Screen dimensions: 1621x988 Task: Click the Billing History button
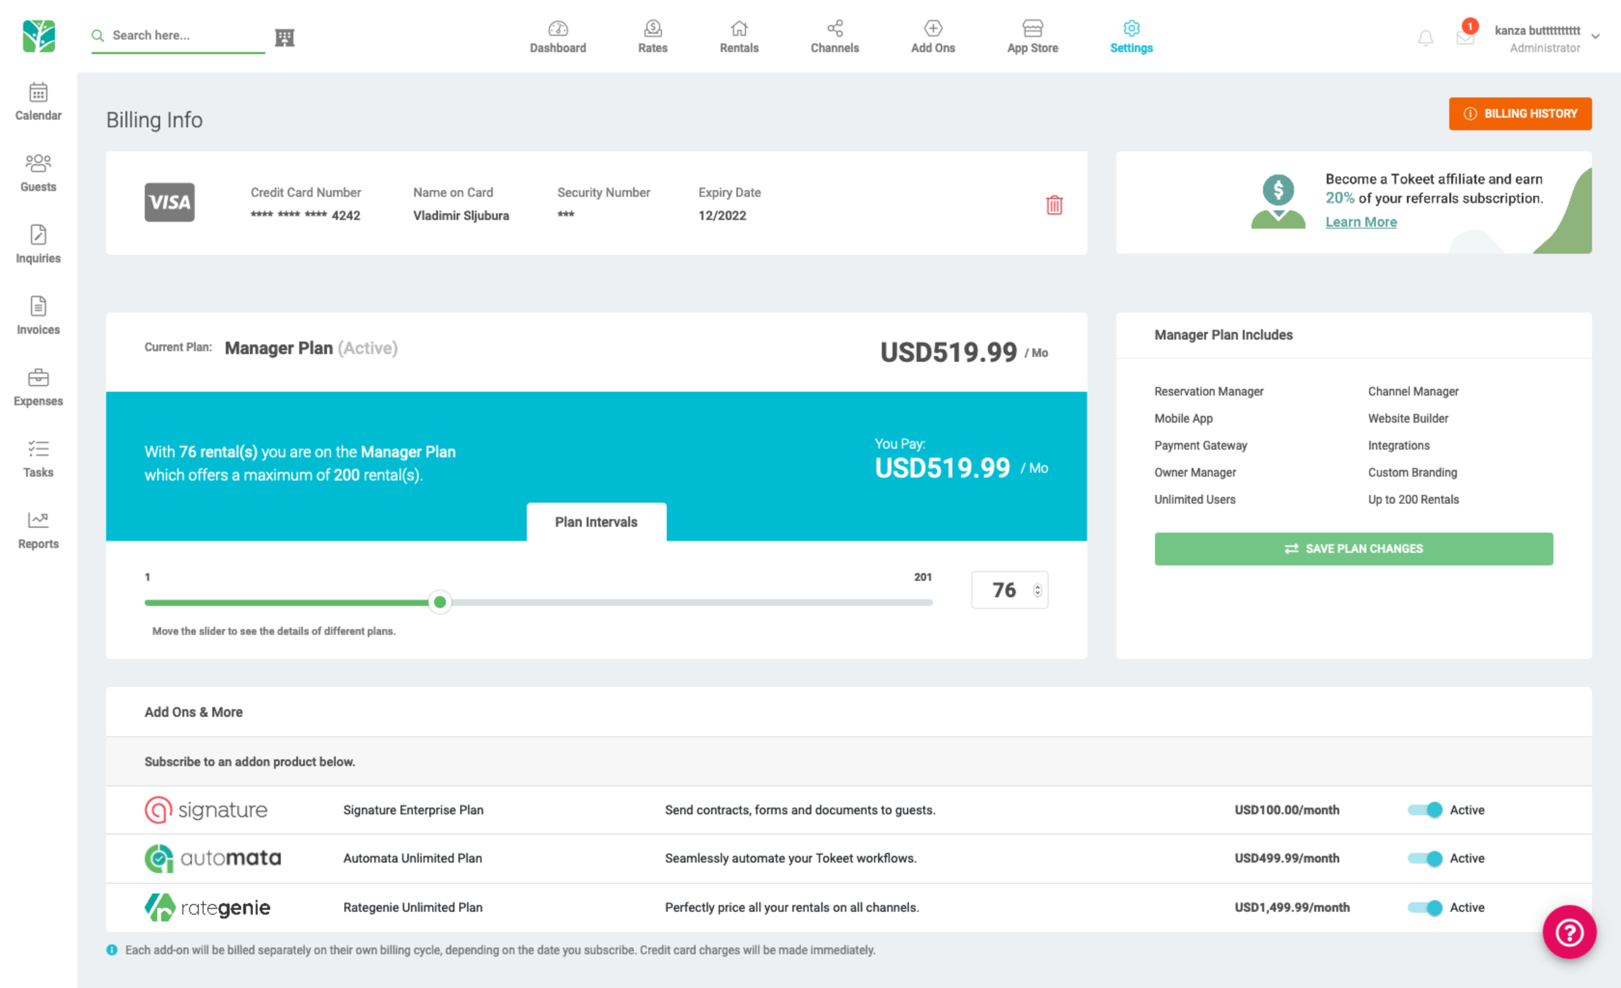pos(1520,114)
